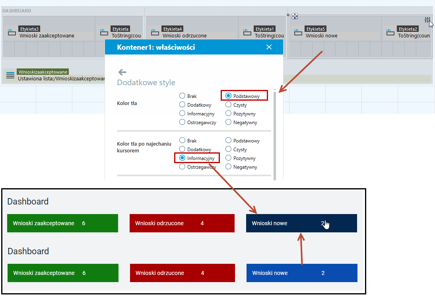The height and width of the screenshot is (300, 435).
Task: Click the properties dialog vertical scrollbar
Action: click(x=275, y=135)
